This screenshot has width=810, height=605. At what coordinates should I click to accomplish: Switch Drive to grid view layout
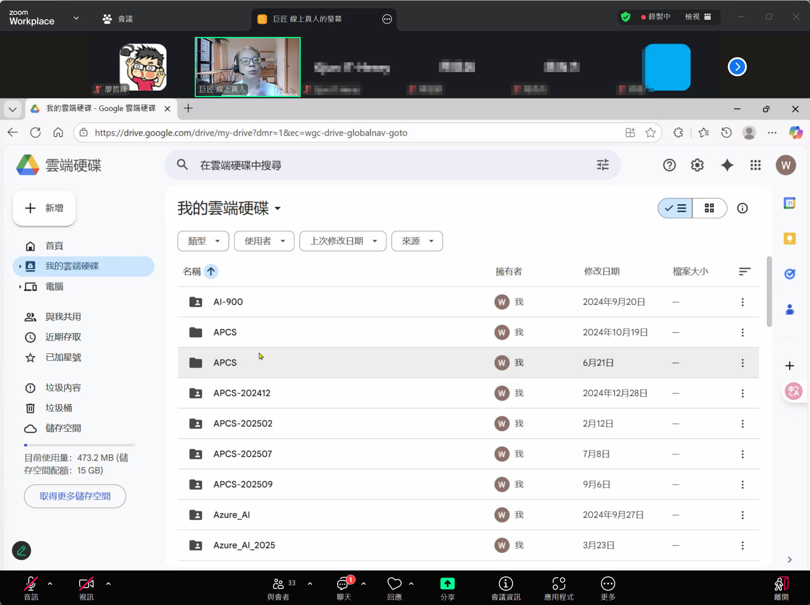709,208
